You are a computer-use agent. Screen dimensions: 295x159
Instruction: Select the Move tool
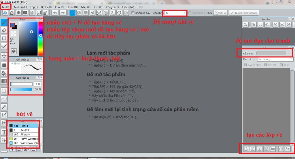tap(4, 56)
